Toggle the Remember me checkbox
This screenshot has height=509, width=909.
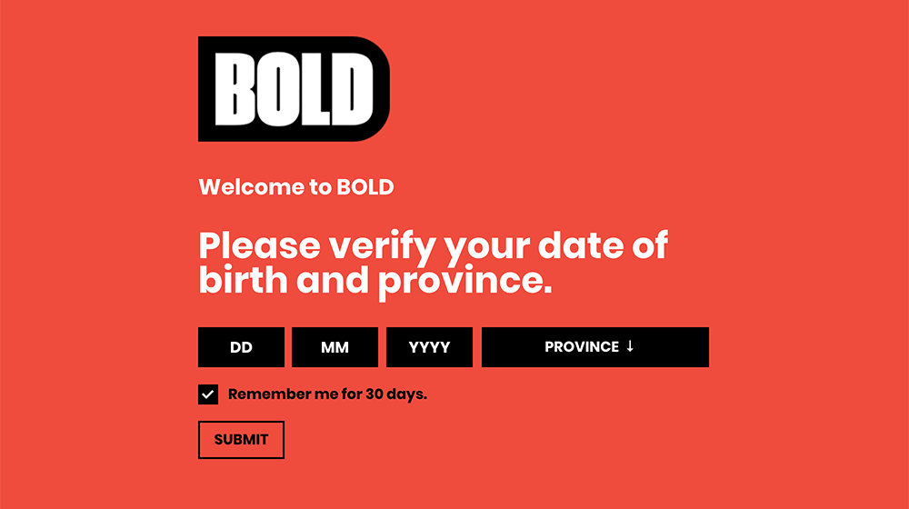coord(208,394)
